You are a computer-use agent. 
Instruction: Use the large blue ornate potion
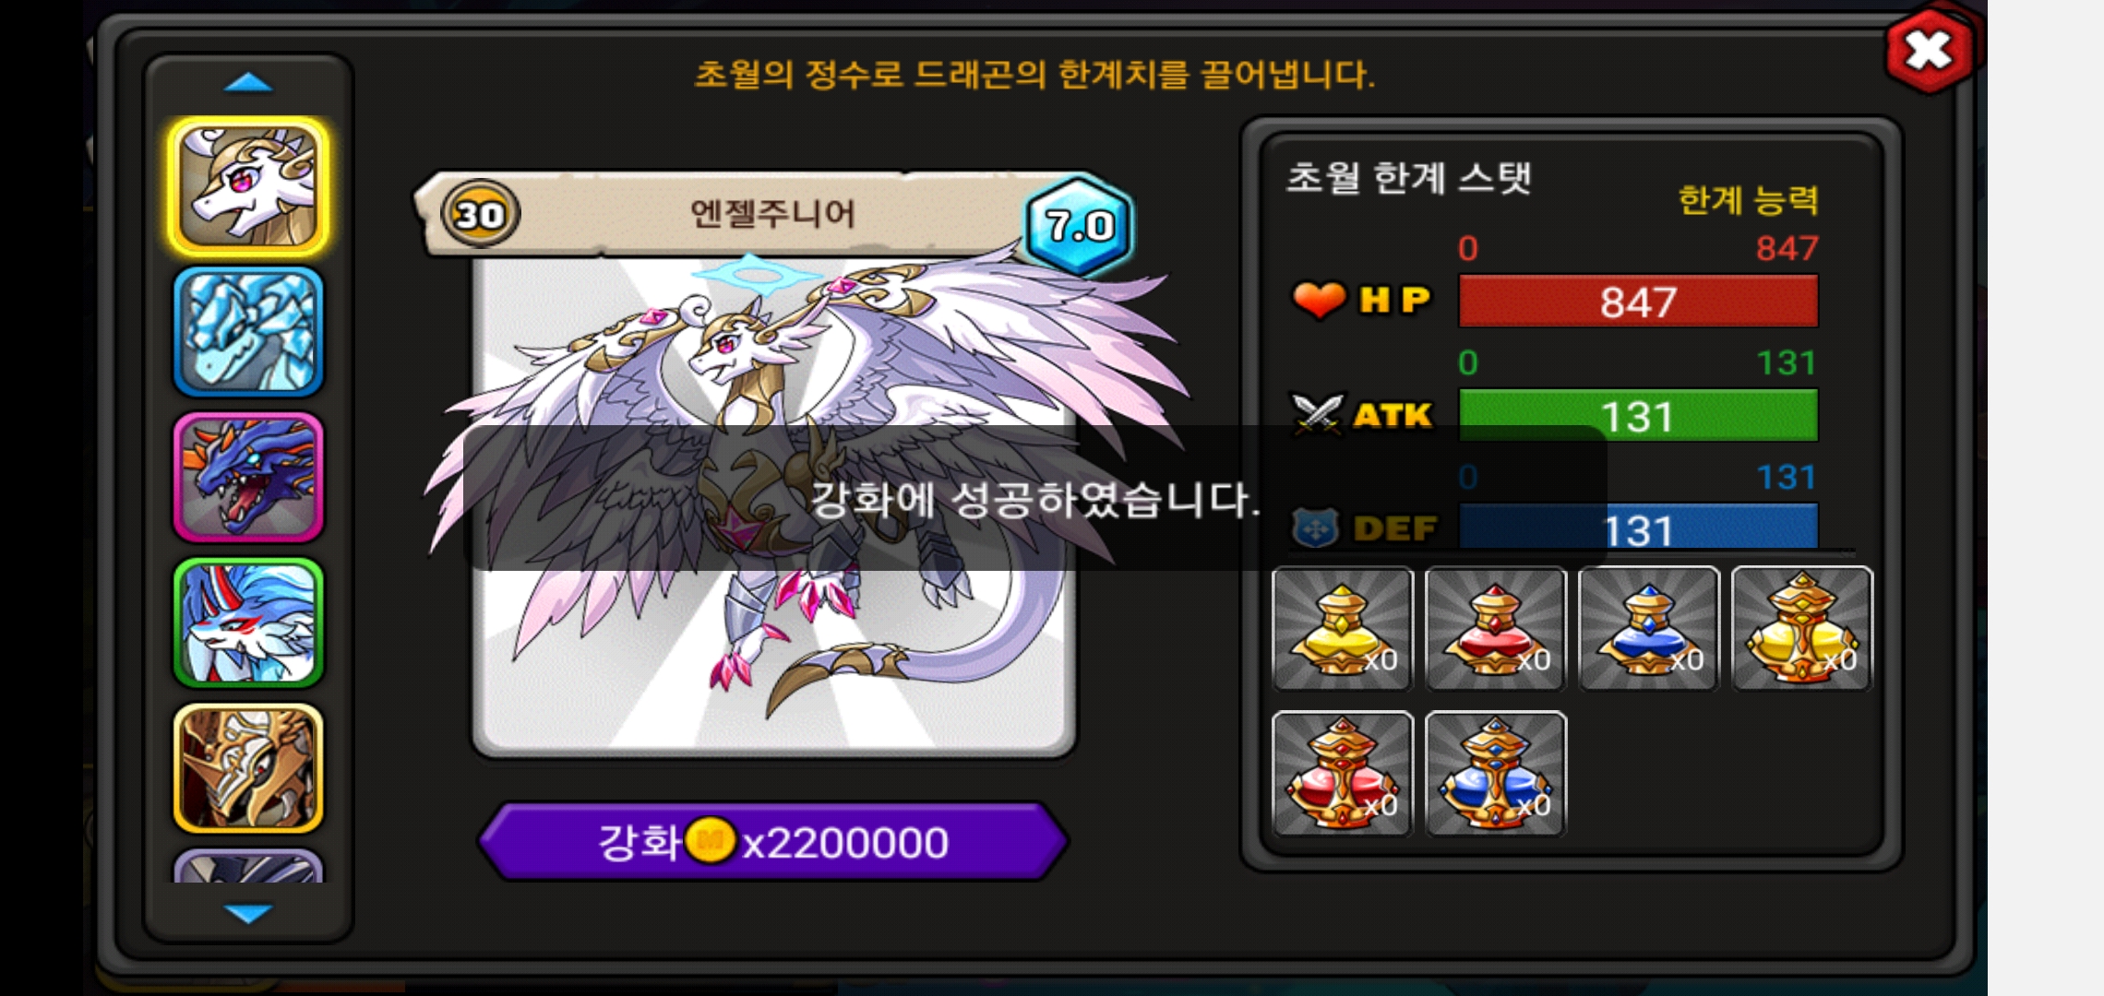click(x=1496, y=775)
